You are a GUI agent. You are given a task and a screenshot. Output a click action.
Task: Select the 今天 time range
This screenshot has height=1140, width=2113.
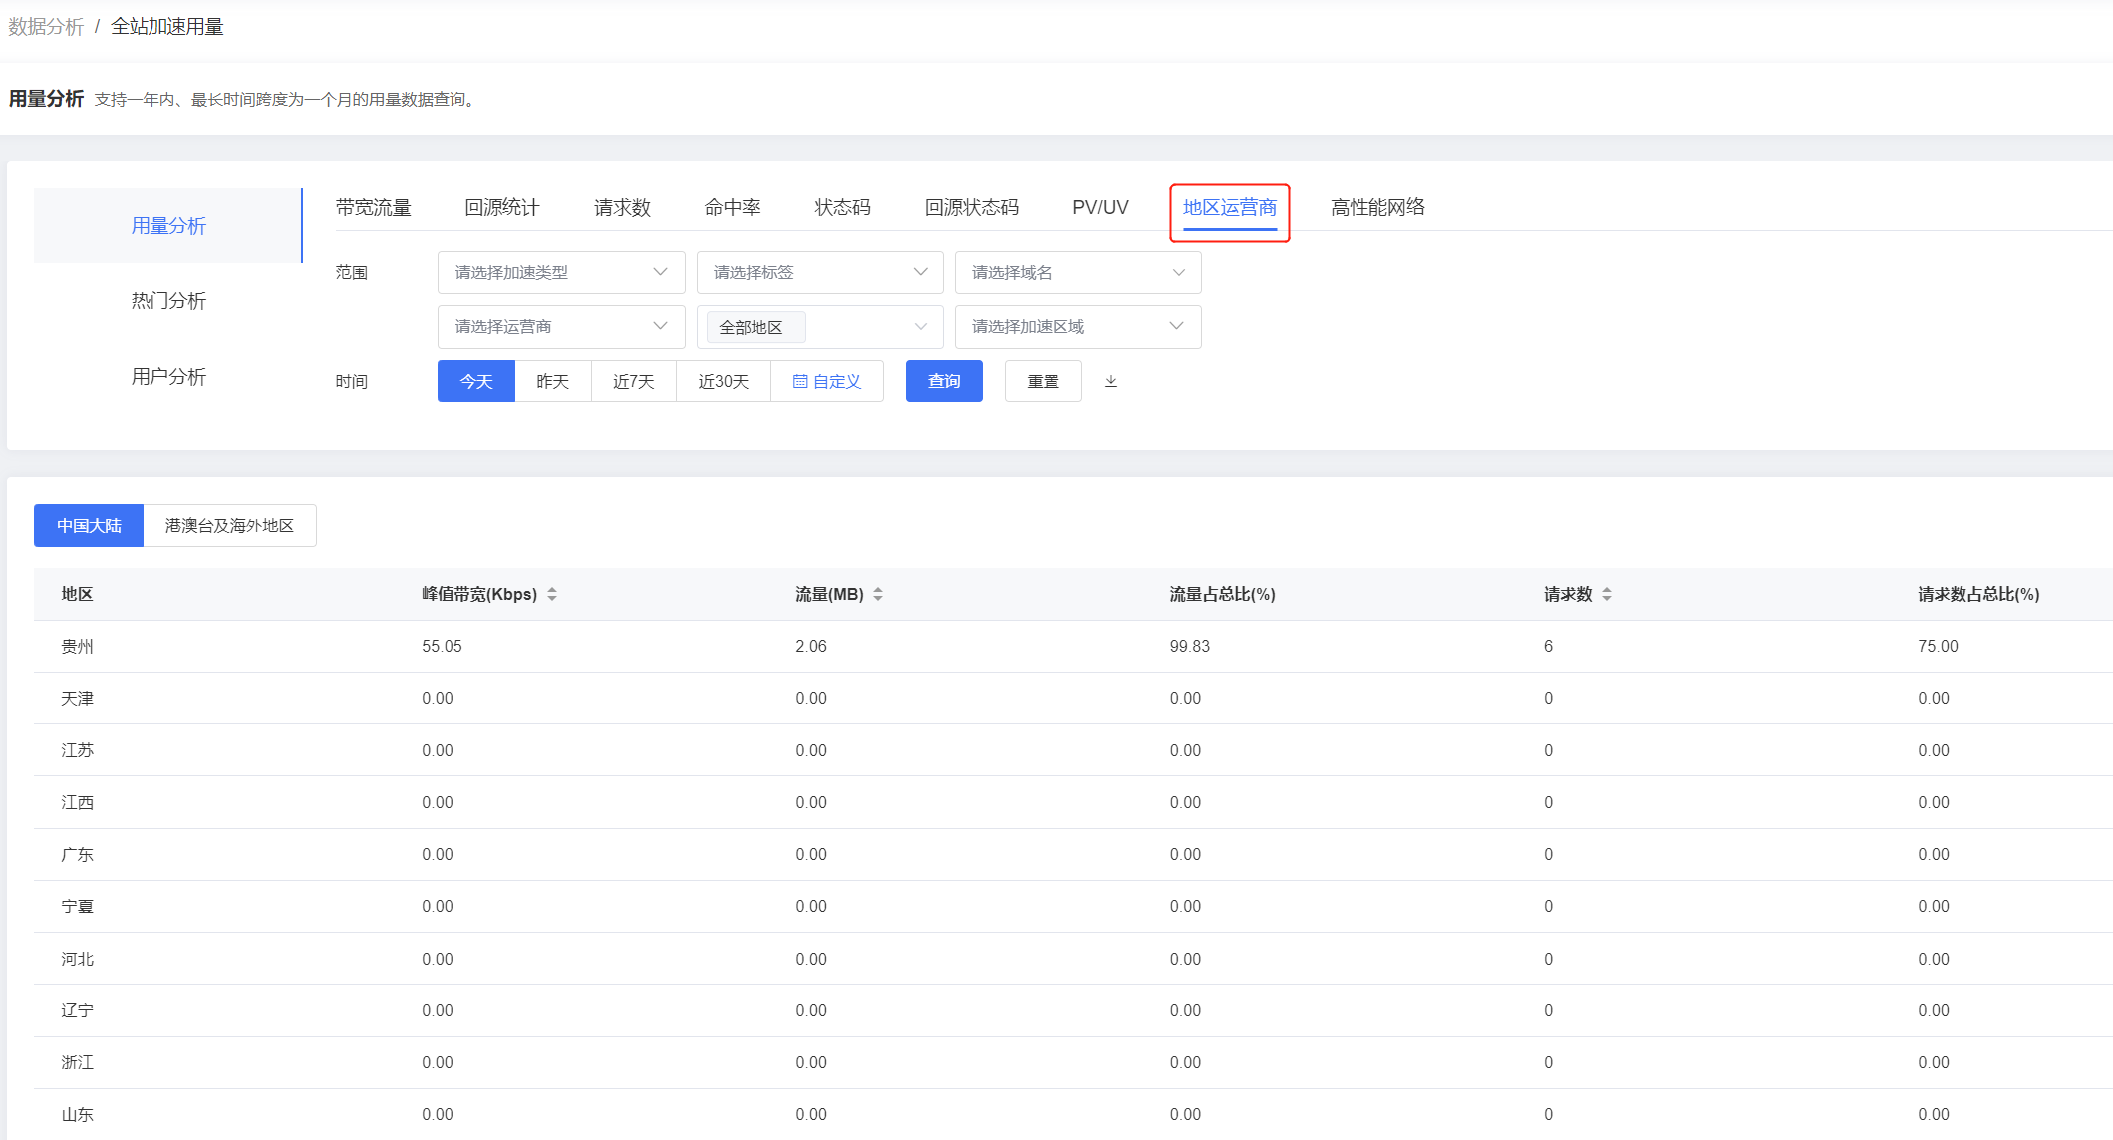pos(476,381)
